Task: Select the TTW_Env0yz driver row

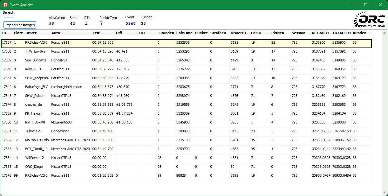Action: click(35, 51)
